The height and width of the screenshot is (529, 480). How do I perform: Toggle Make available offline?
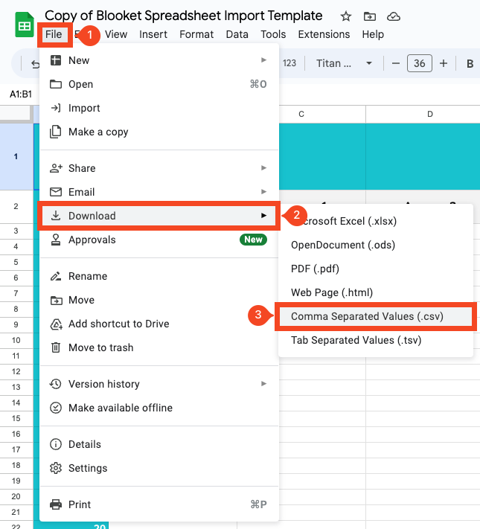(159, 408)
